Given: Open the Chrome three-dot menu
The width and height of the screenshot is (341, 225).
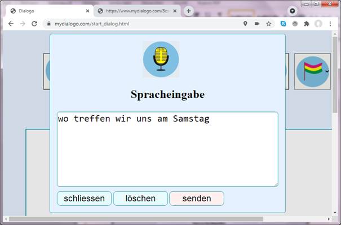Looking at the screenshot, I should (331, 24).
